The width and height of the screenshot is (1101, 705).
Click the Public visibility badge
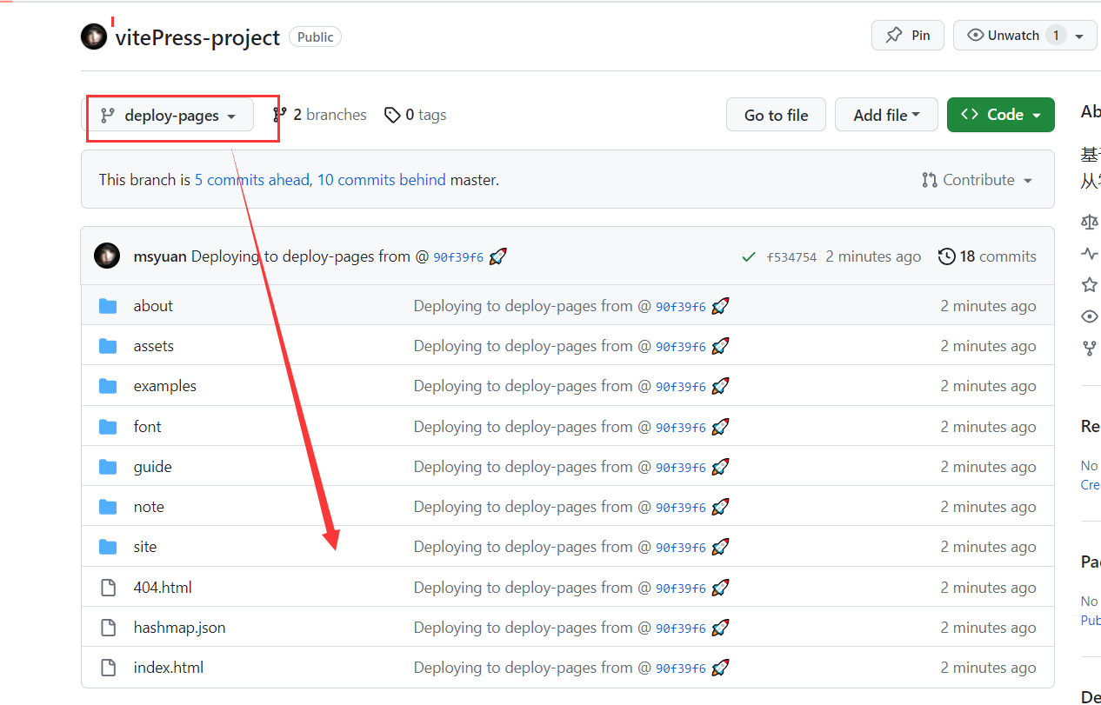[315, 37]
